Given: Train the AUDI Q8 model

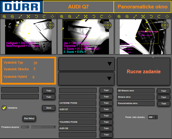Looking at the screenshot, I should pos(106,128).
